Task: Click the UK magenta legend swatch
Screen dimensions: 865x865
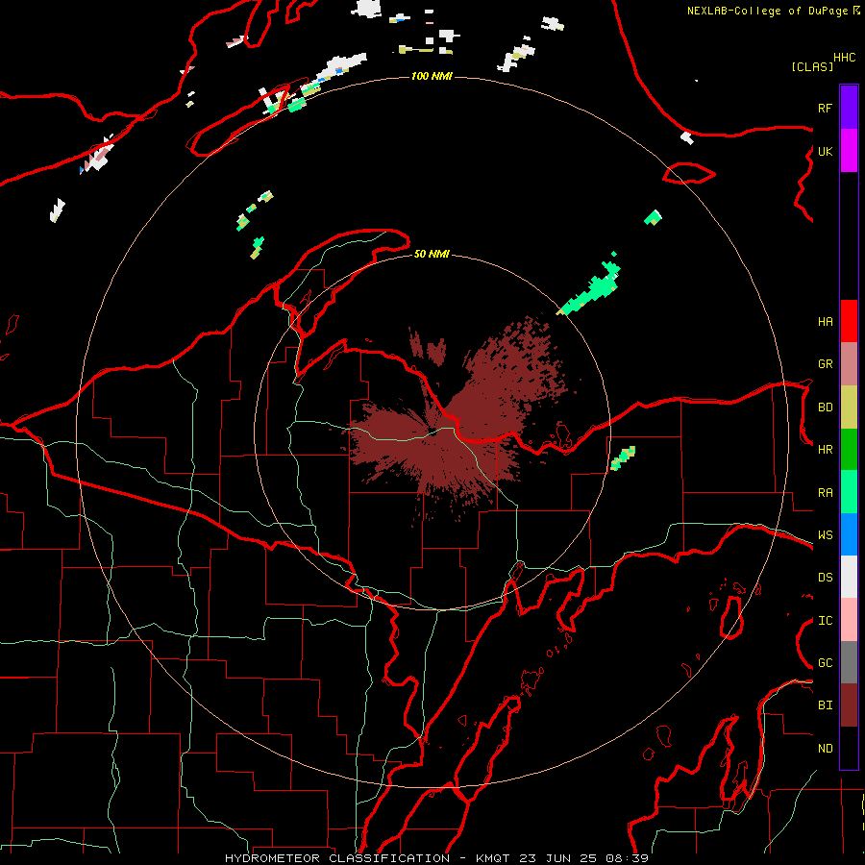Action: [x=849, y=151]
